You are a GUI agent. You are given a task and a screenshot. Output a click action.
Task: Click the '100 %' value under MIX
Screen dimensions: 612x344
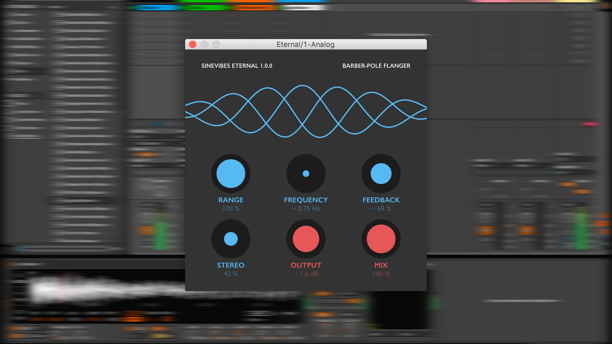pos(380,274)
